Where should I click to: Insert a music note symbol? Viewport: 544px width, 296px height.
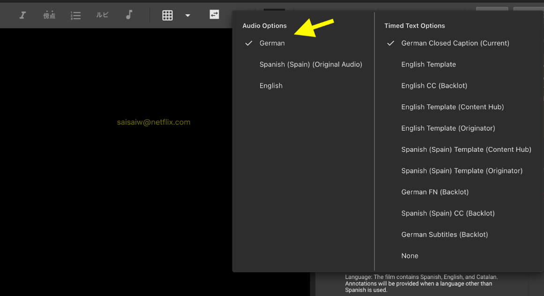point(129,15)
